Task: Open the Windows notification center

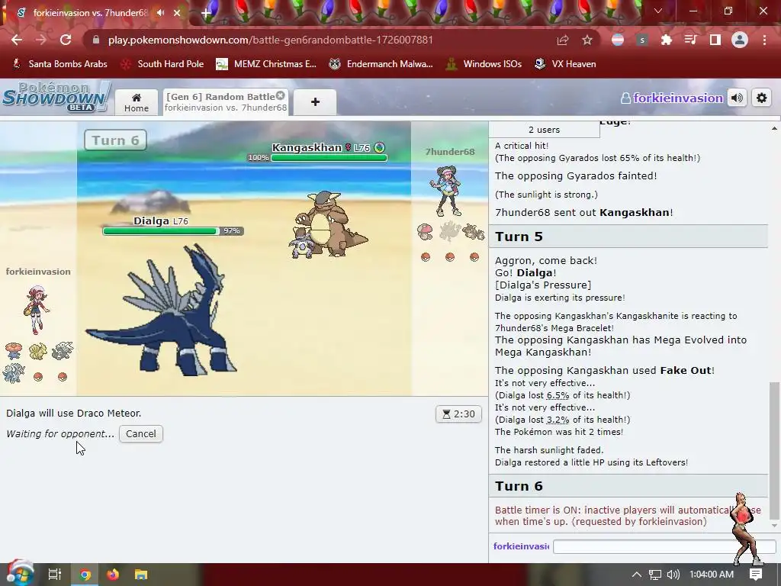Action: coord(756,575)
